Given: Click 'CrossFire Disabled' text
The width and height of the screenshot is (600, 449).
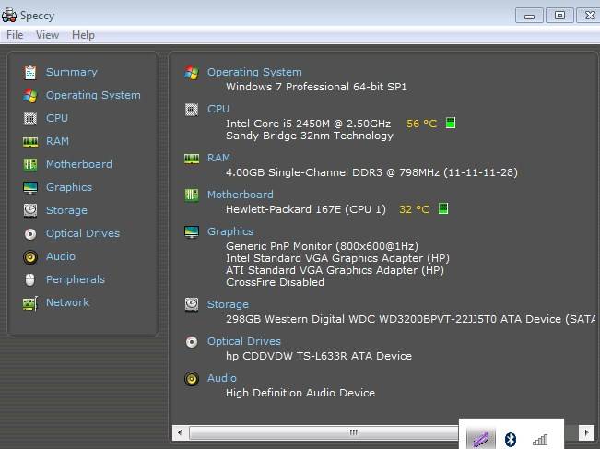Looking at the screenshot, I should pyautogui.click(x=275, y=282).
